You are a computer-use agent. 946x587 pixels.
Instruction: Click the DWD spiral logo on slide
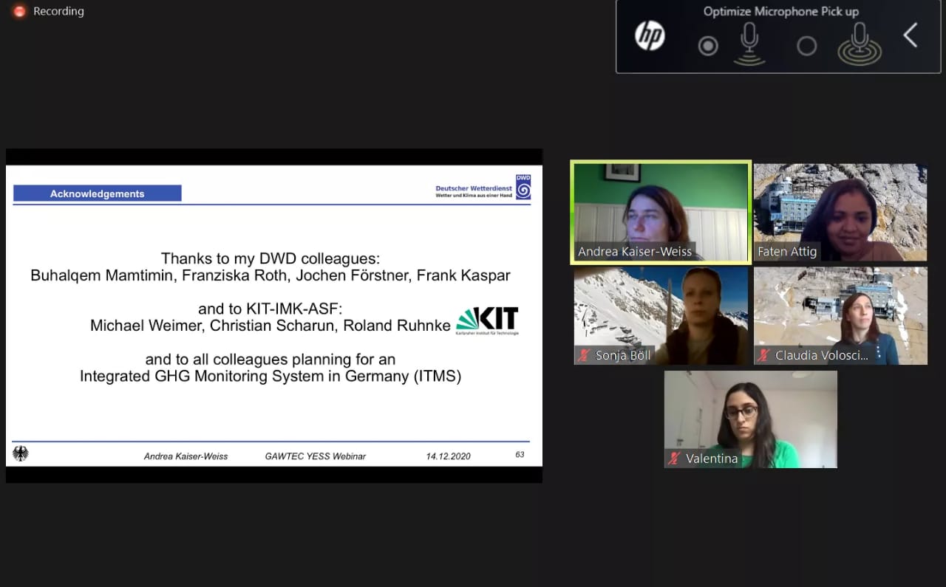(523, 188)
